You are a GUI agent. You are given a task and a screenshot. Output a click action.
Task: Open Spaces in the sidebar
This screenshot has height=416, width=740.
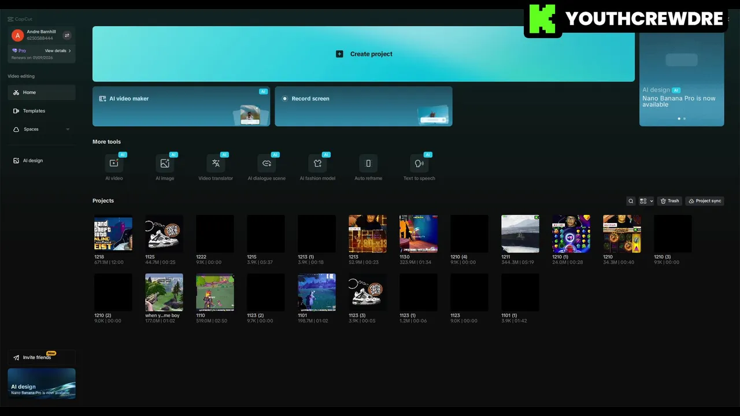42,129
